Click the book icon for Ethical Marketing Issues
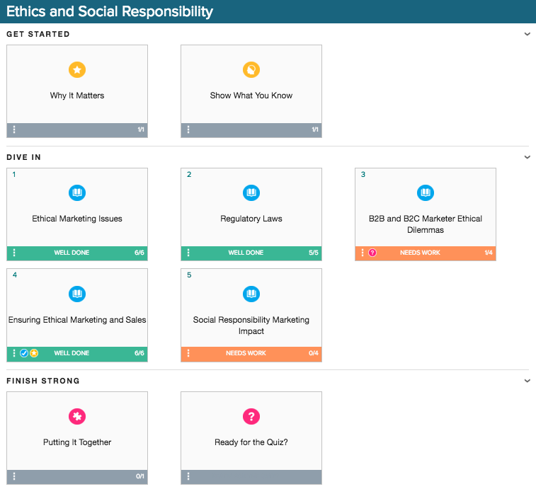 pyautogui.click(x=77, y=192)
